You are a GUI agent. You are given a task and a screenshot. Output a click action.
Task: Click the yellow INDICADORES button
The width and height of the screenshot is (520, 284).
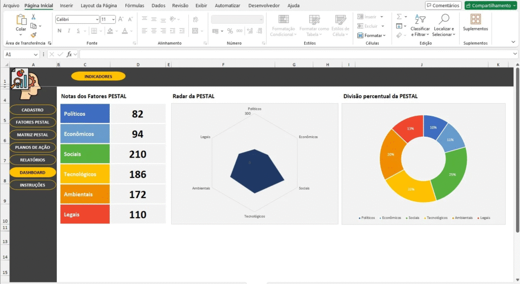[98, 76]
